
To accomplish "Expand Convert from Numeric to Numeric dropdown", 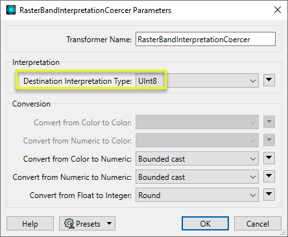I will pyautogui.click(x=197, y=177).
